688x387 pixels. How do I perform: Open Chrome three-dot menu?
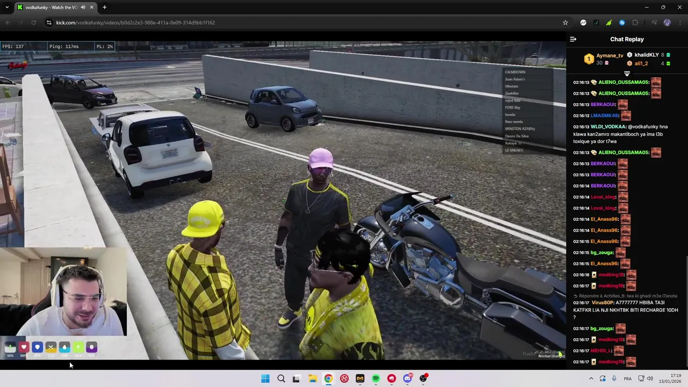(679, 23)
